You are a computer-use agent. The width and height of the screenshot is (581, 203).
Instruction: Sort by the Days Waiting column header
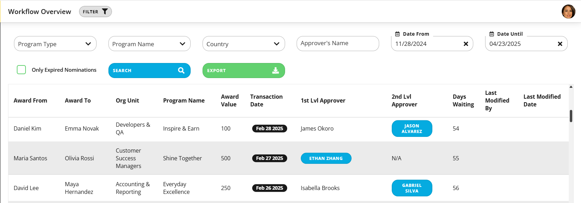click(x=463, y=100)
